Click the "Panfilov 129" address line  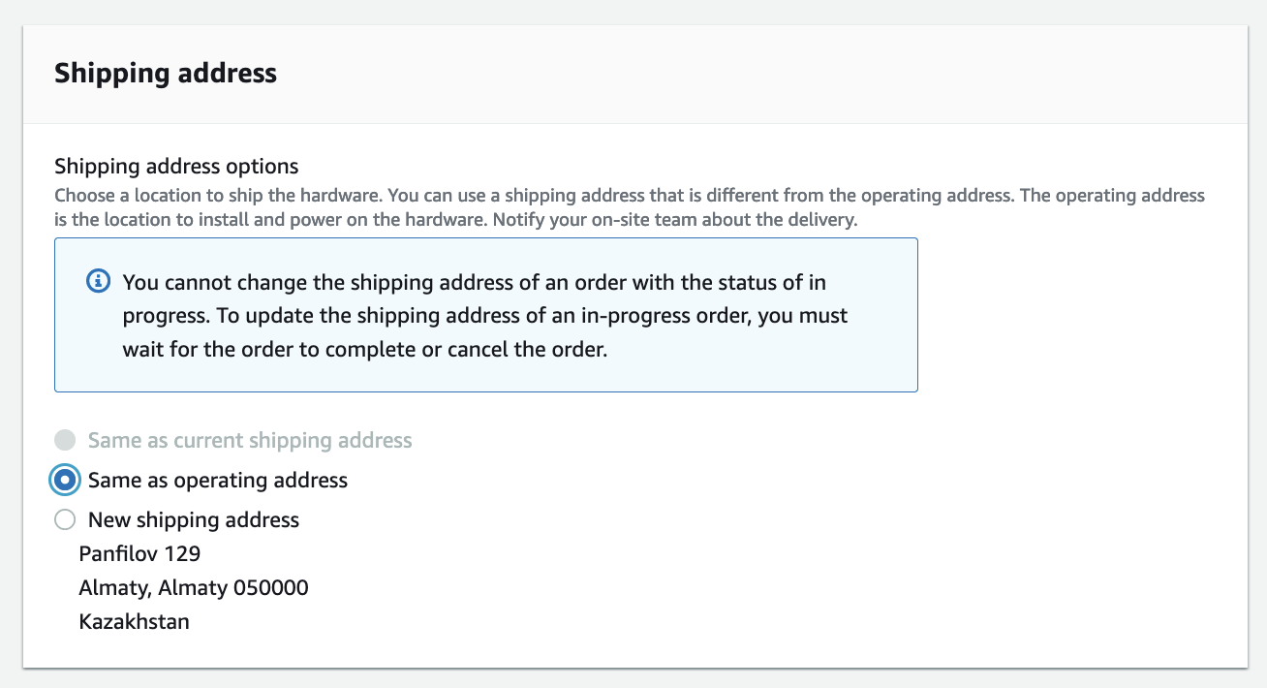point(139,554)
